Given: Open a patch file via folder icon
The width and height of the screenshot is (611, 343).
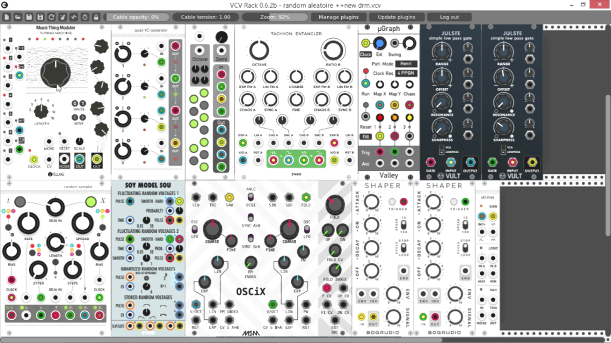Looking at the screenshot, I should pos(18,17).
